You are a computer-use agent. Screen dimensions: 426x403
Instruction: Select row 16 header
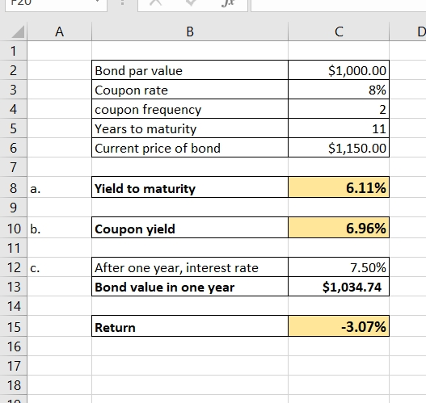(13, 346)
